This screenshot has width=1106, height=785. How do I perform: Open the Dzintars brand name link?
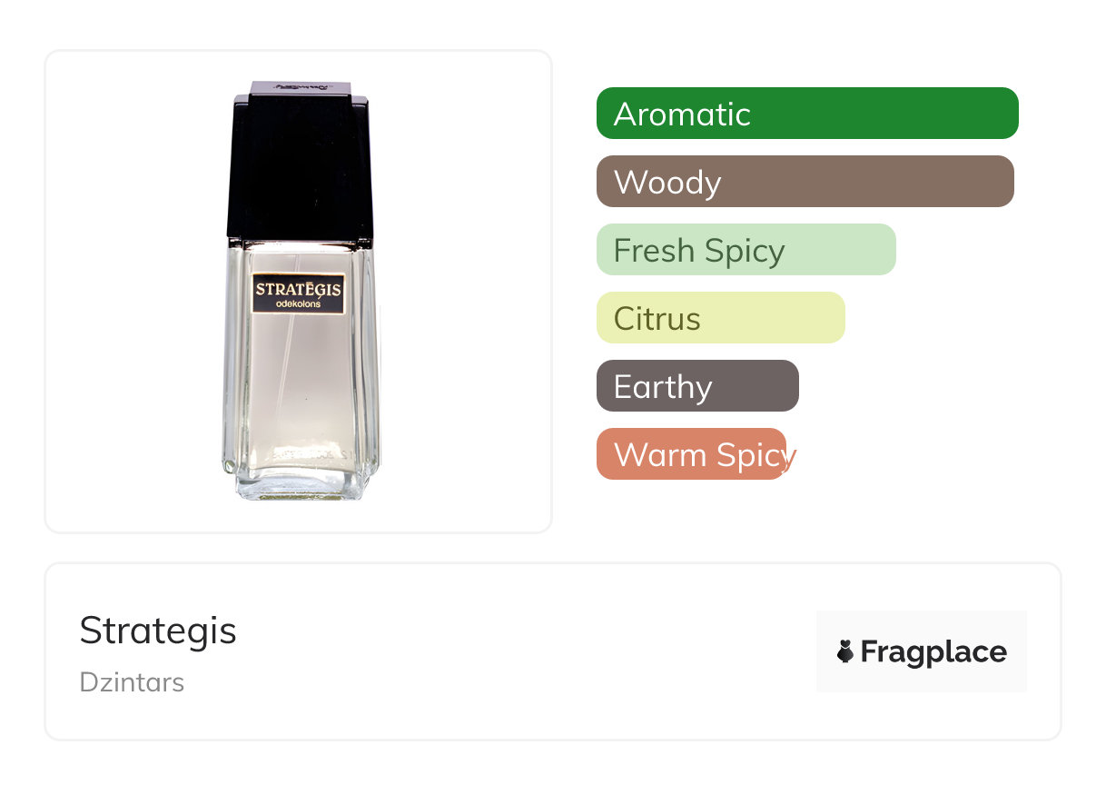point(132,682)
